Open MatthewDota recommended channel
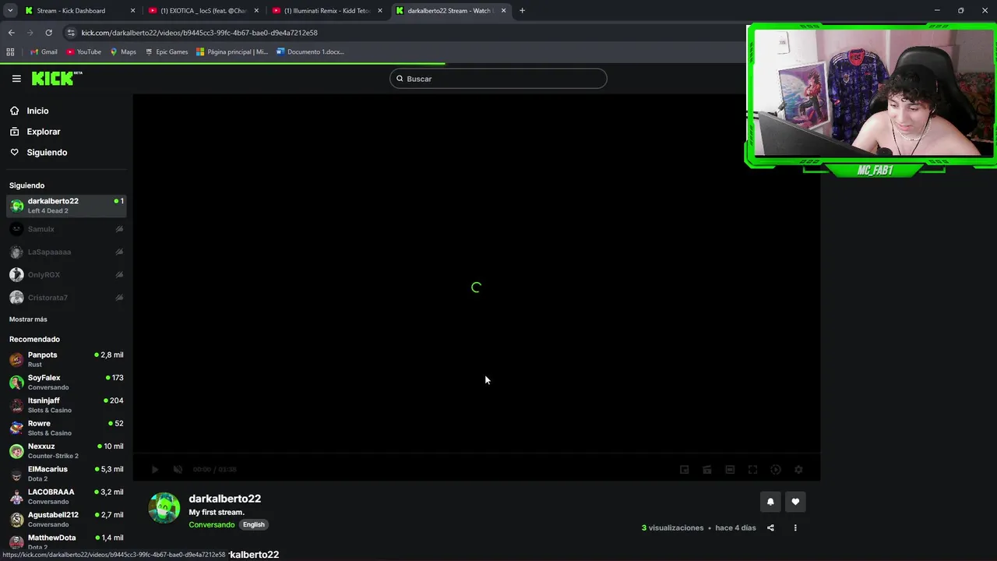The height and width of the screenshot is (561, 997). tap(66, 542)
